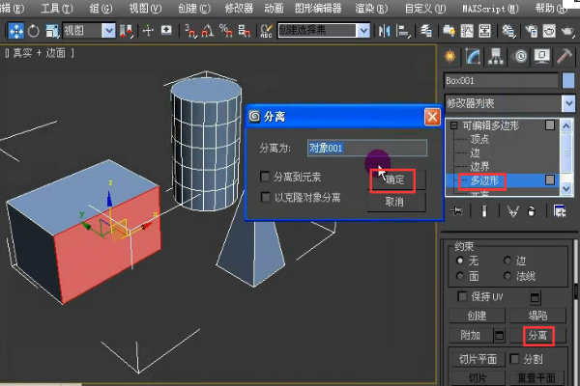Select the 边 constraint radio button
This screenshot has height=386, width=580.
(507, 261)
